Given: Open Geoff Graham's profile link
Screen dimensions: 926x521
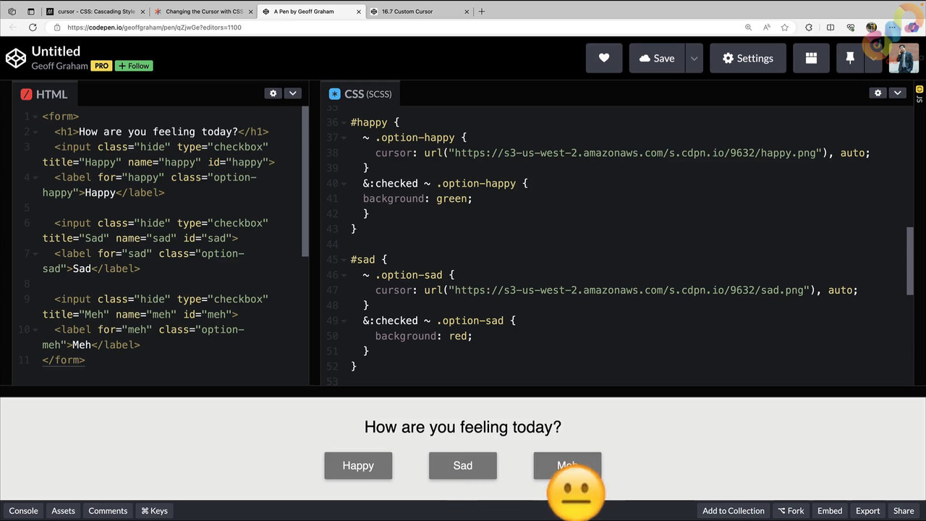Looking at the screenshot, I should click(x=59, y=66).
